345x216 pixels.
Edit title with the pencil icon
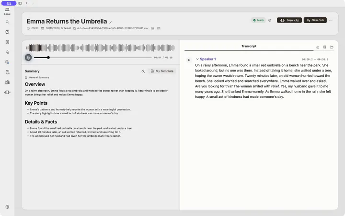pyautogui.click(x=111, y=22)
